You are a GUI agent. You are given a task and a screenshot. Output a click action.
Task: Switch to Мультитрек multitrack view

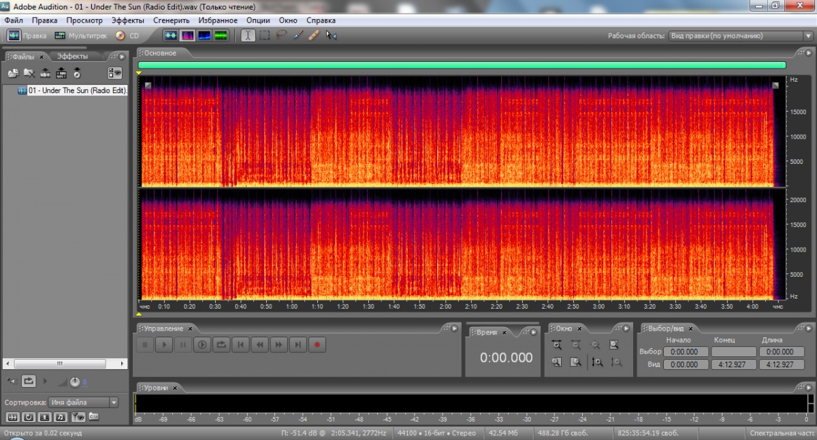tap(80, 35)
